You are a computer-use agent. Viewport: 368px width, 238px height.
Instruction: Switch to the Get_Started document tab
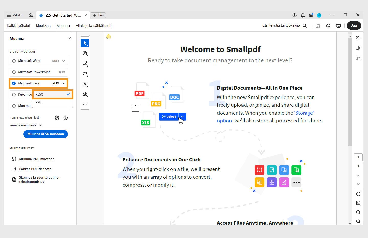(63, 15)
